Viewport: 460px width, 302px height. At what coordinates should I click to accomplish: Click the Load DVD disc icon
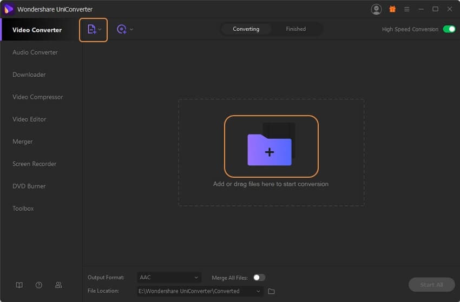click(x=121, y=29)
